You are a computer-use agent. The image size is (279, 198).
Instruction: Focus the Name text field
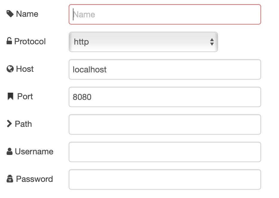[x=165, y=14]
